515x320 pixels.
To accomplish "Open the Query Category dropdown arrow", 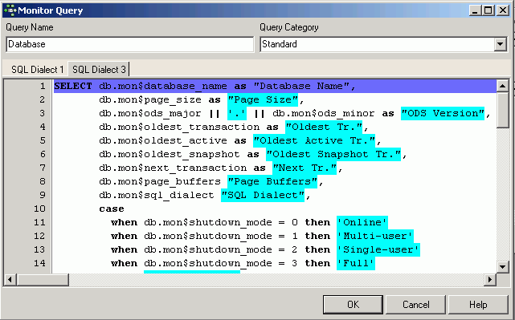I will (501, 44).
